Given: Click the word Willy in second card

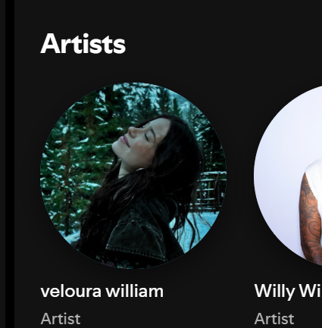Looking at the screenshot, I should (274, 292).
